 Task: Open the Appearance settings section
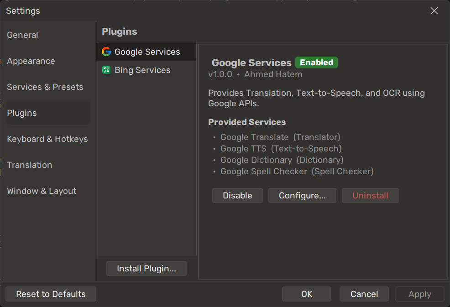pyautogui.click(x=48, y=61)
